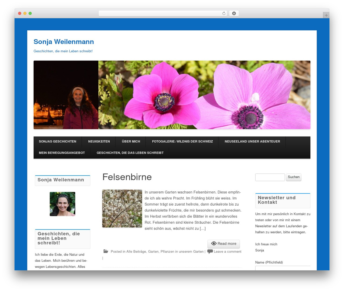Image resolution: width=344 pixels, height=291 pixels.
Task: Follow the Alle Beiträge category link
Action: pyautogui.click(x=136, y=252)
